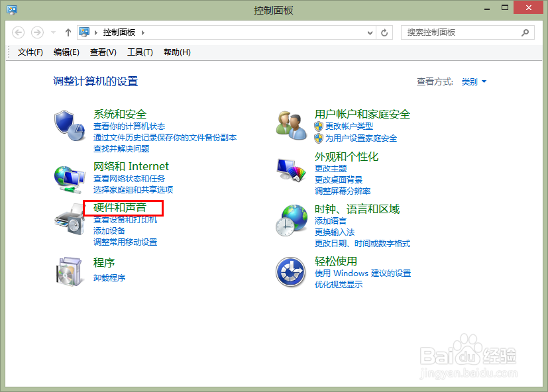Click the 更换输入法 link

335,232
